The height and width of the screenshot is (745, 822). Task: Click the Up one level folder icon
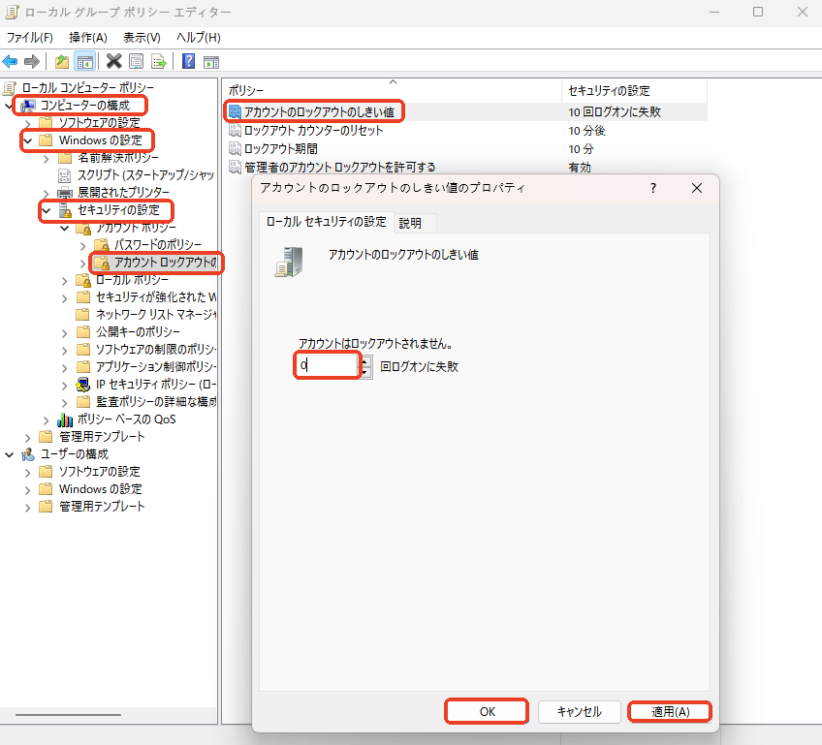(62, 62)
